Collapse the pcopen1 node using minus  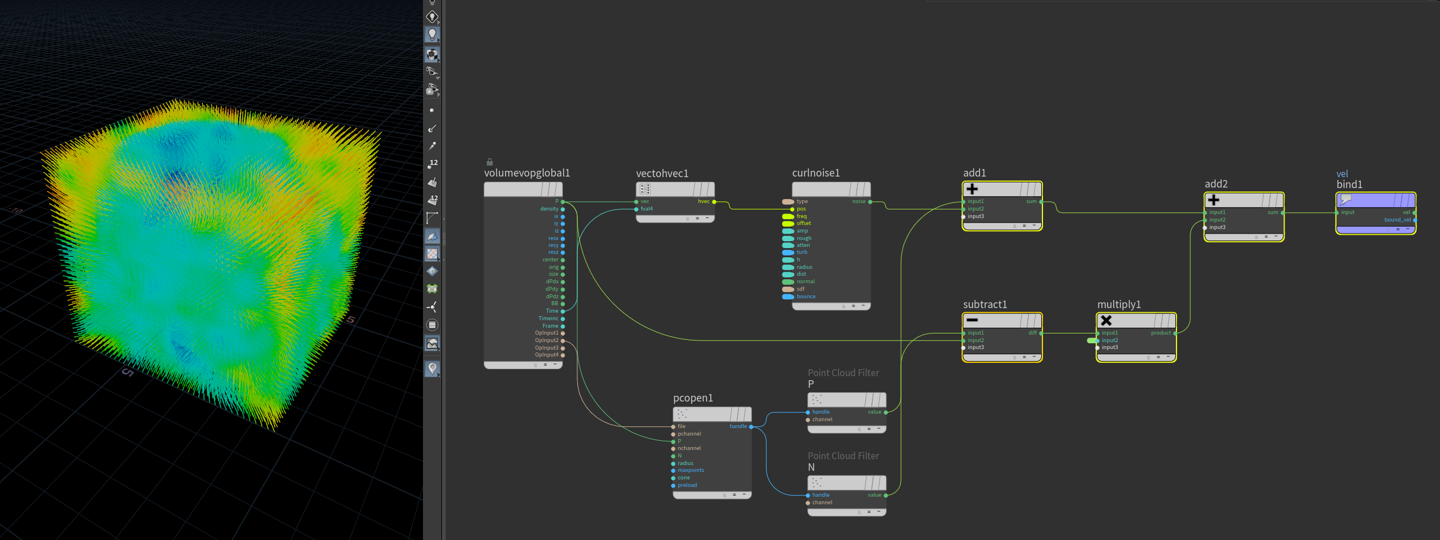click(x=744, y=494)
